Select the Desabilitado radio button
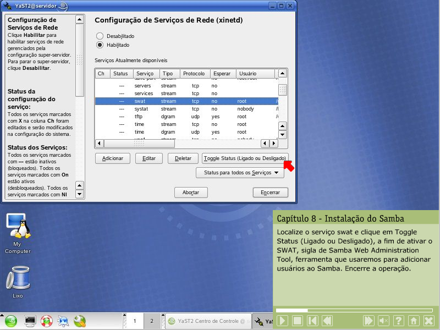The image size is (440, 330). pyautogui.click(x=100, y=36)
